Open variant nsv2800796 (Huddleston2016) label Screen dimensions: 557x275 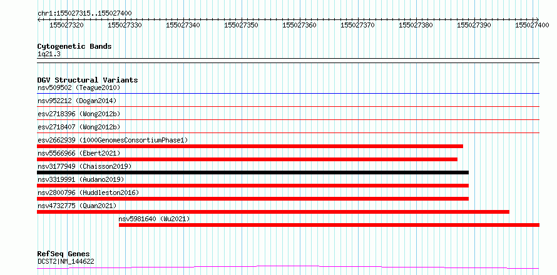point(88,192)
